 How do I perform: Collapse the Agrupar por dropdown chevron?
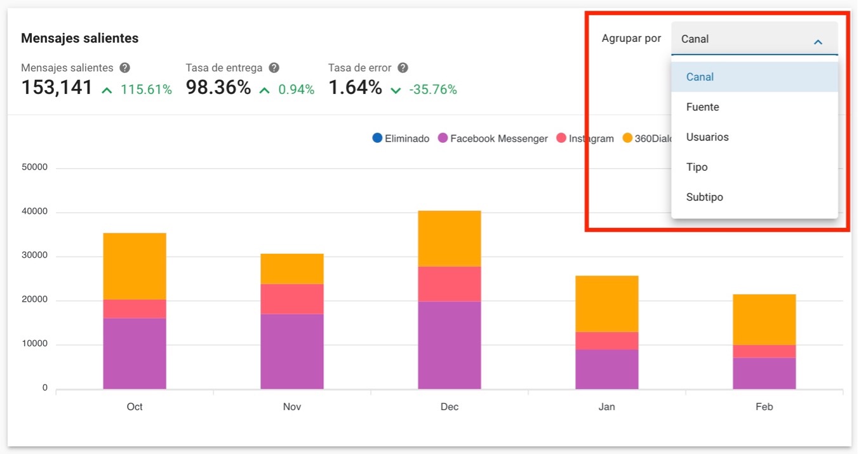(x=818, y=42)
